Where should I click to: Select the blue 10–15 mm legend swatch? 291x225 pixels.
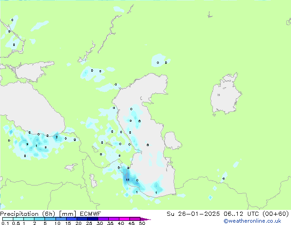(62, 219)
